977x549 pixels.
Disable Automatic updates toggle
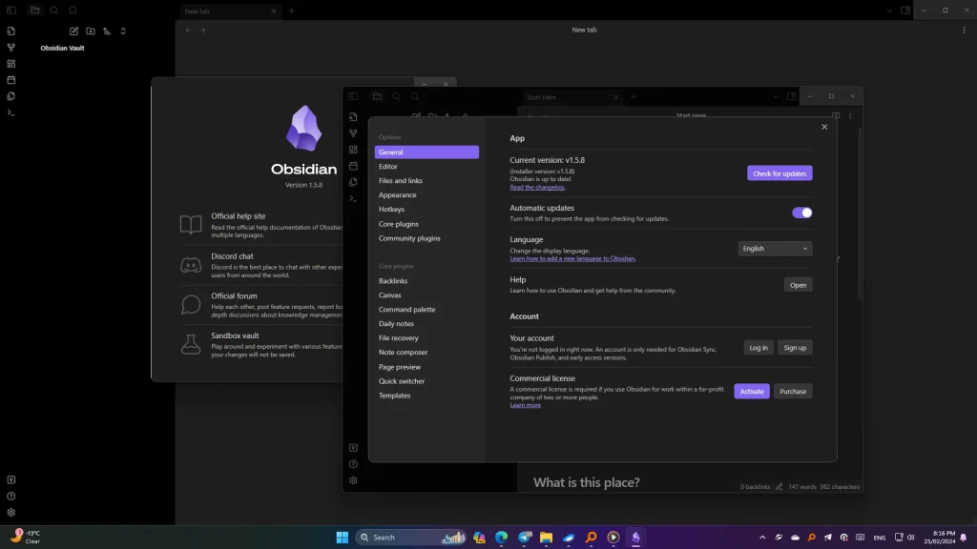(801, 213)
